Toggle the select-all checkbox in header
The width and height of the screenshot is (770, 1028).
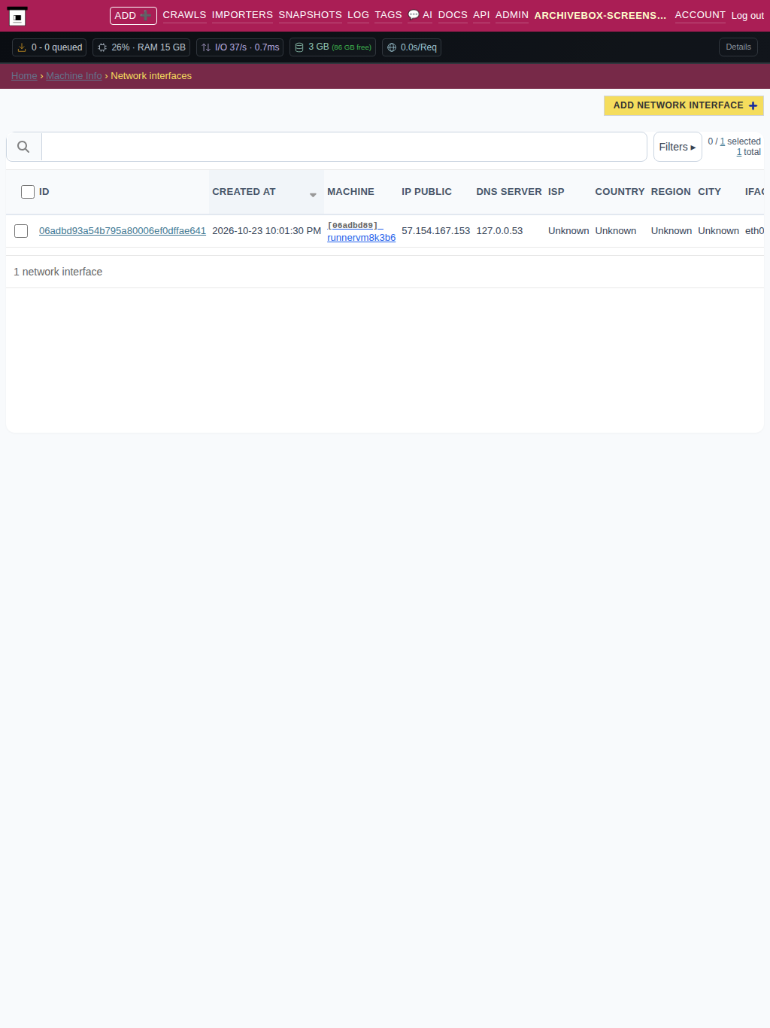click(28, 192)
